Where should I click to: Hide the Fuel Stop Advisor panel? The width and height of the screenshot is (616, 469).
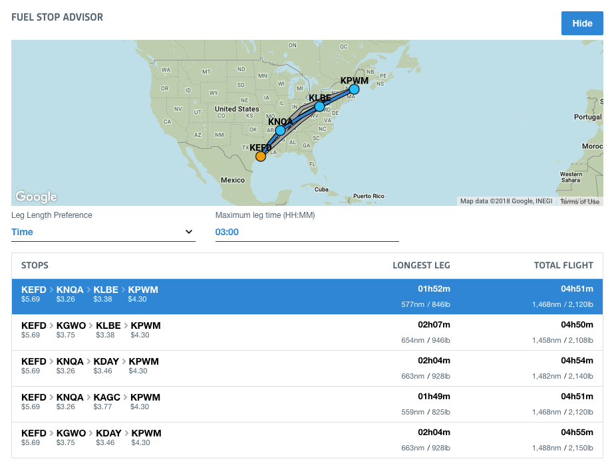pyautogui.click(x=581, y=23)
